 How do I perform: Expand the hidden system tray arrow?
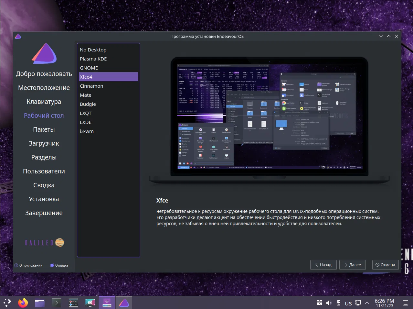pyautogui.click(x=367, y=303)
